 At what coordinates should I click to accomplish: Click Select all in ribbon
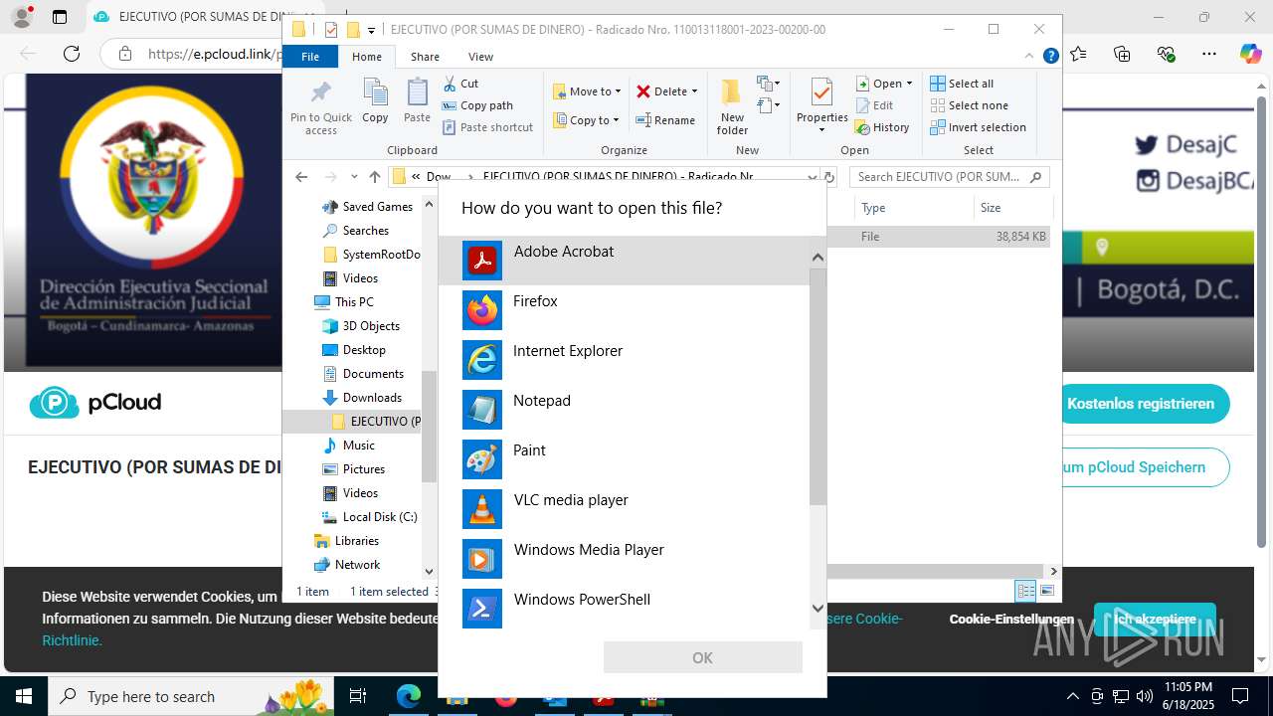(x=962, y=84)
